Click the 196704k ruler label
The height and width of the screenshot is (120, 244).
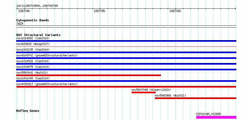24,11
